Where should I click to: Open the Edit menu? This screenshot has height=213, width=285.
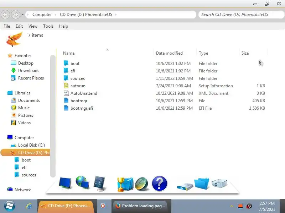pos(19,26)
